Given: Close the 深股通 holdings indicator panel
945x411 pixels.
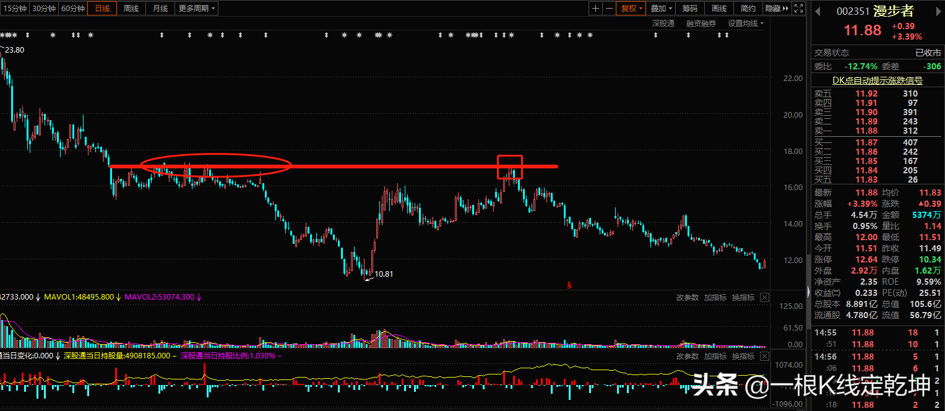Looking at the screenshot, I should point(764,357).
